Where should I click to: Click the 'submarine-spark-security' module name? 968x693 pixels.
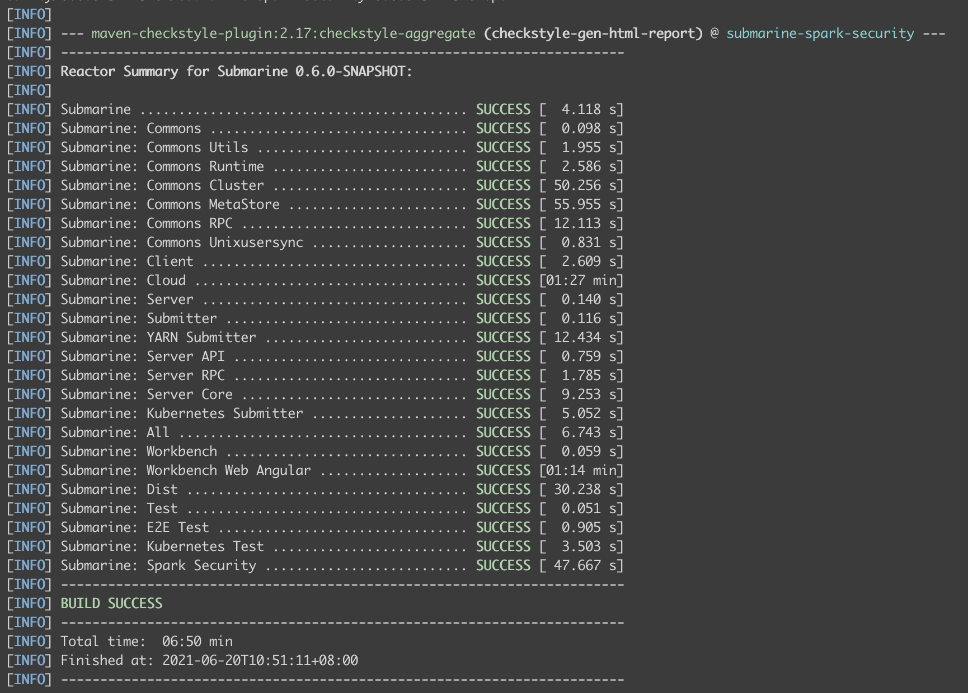(820, 34)
